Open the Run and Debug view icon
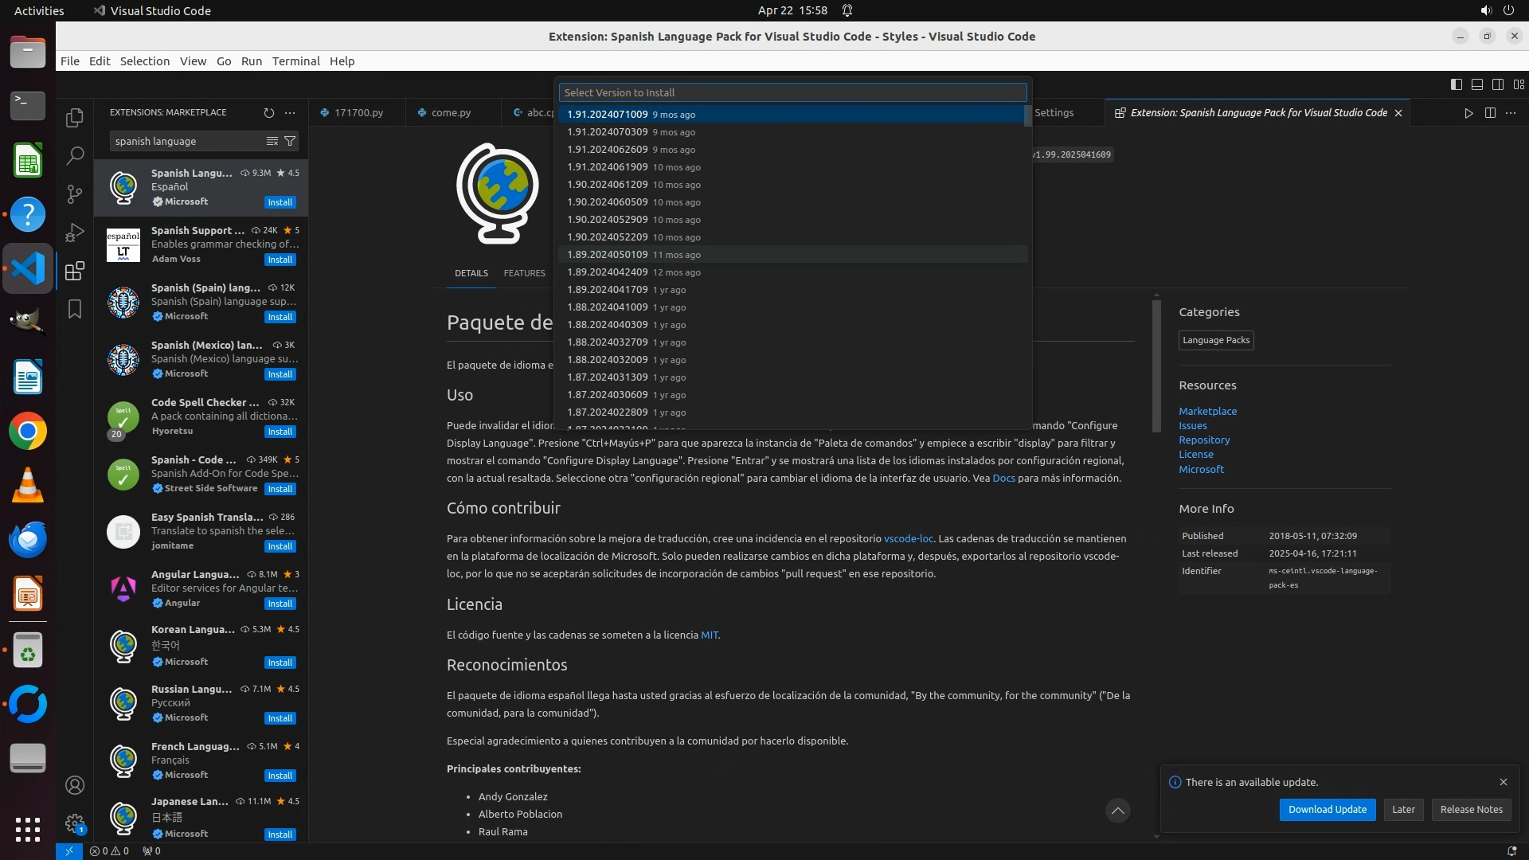 tap(75, 233)
